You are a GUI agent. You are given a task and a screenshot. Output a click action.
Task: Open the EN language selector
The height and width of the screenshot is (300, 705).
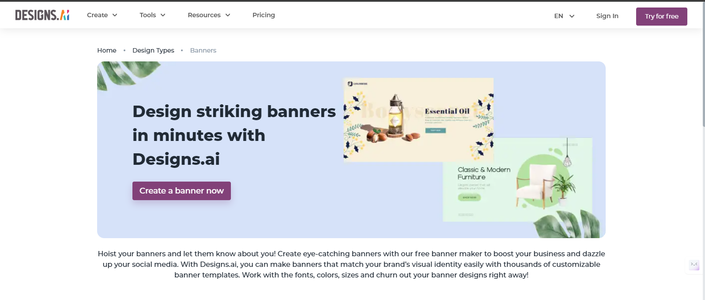pos(564,16)
